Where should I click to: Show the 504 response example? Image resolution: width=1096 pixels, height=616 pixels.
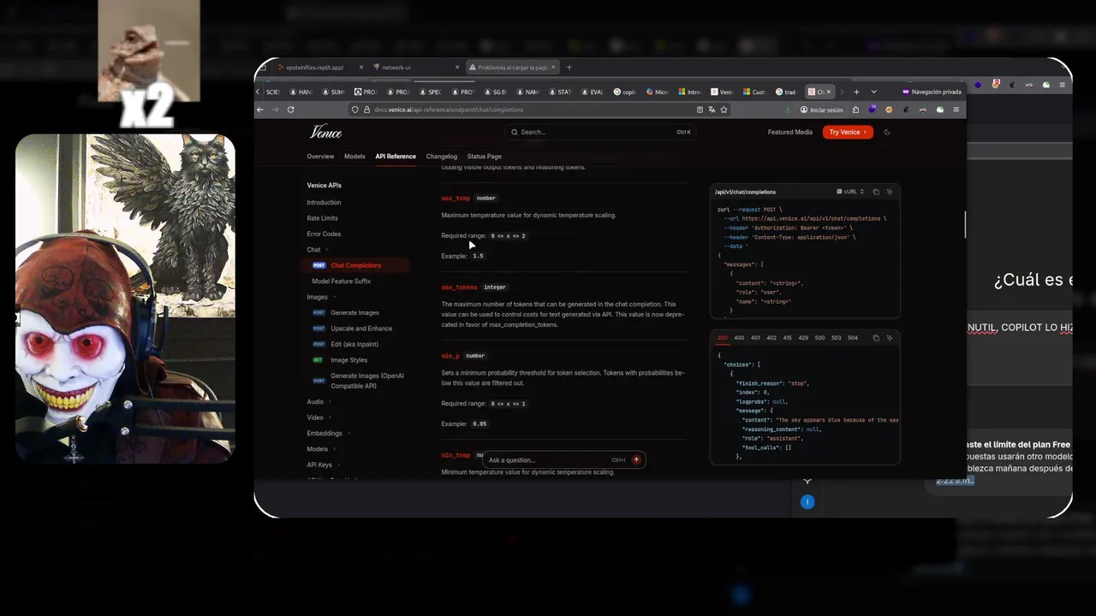coord(853,338)
